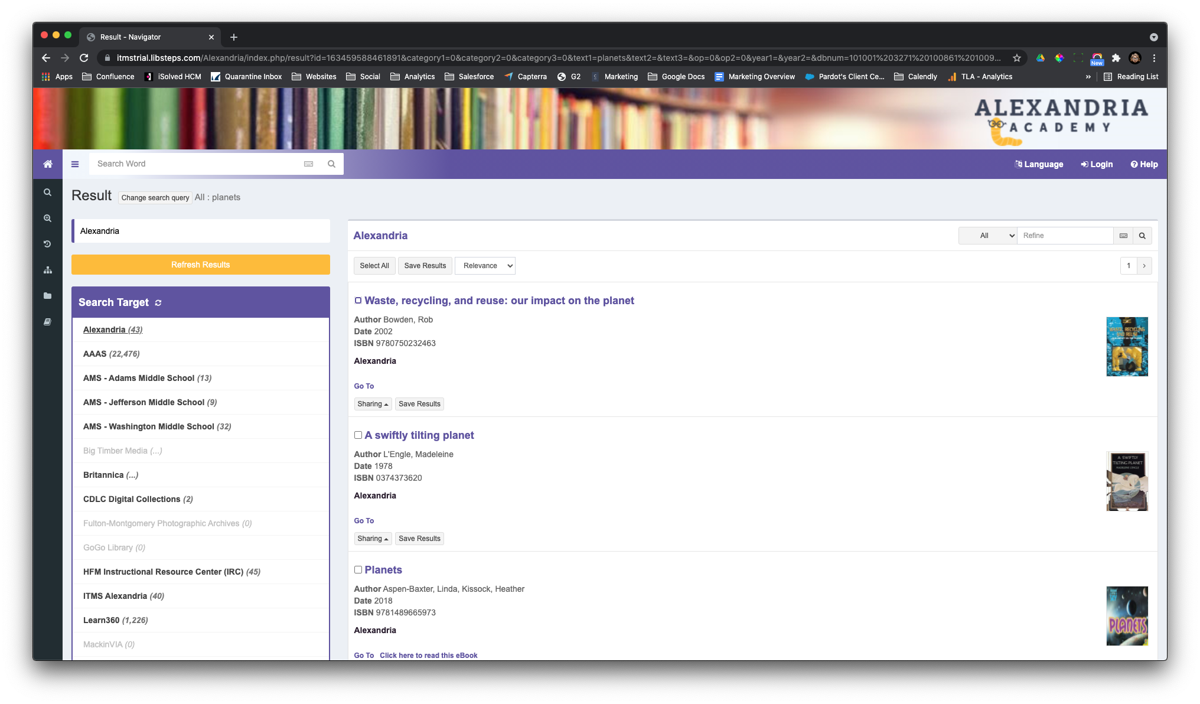Open the Planets book cover thumbnail
1200x704 pixels.
1127,616
